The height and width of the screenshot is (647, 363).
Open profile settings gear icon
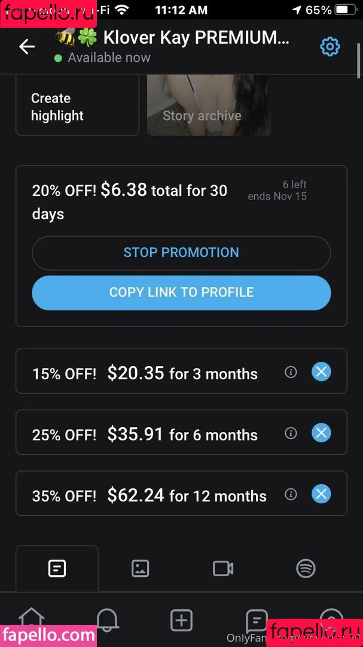pyautogui.click(x=330, y=47)
